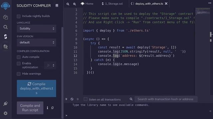
Task: Click the './ethers.ts' import string
Action: 138,31
